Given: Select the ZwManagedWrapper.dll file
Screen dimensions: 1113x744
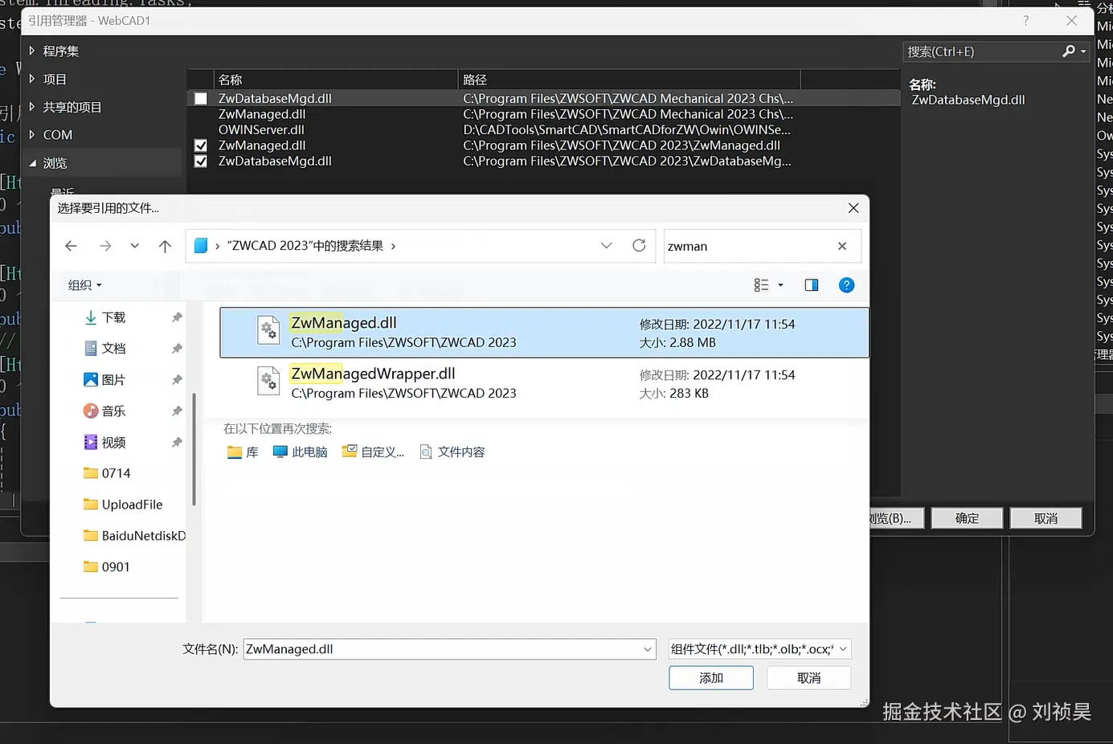Looking at the screenshot, I should pyautogui.click(x=544, y=383).
